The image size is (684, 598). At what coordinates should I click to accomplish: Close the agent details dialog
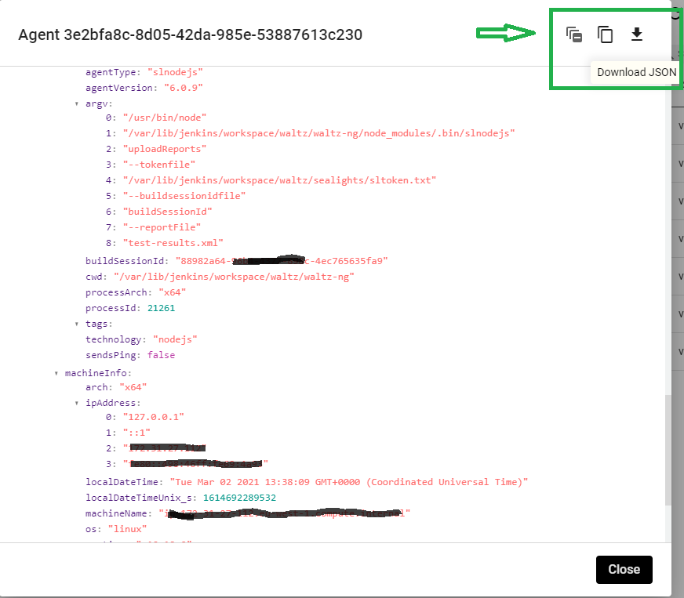(624, 569)
